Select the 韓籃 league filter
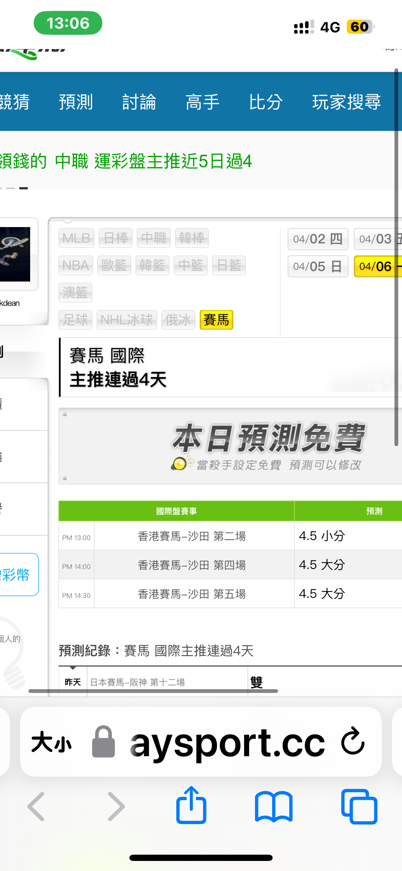 click(152, 265)
